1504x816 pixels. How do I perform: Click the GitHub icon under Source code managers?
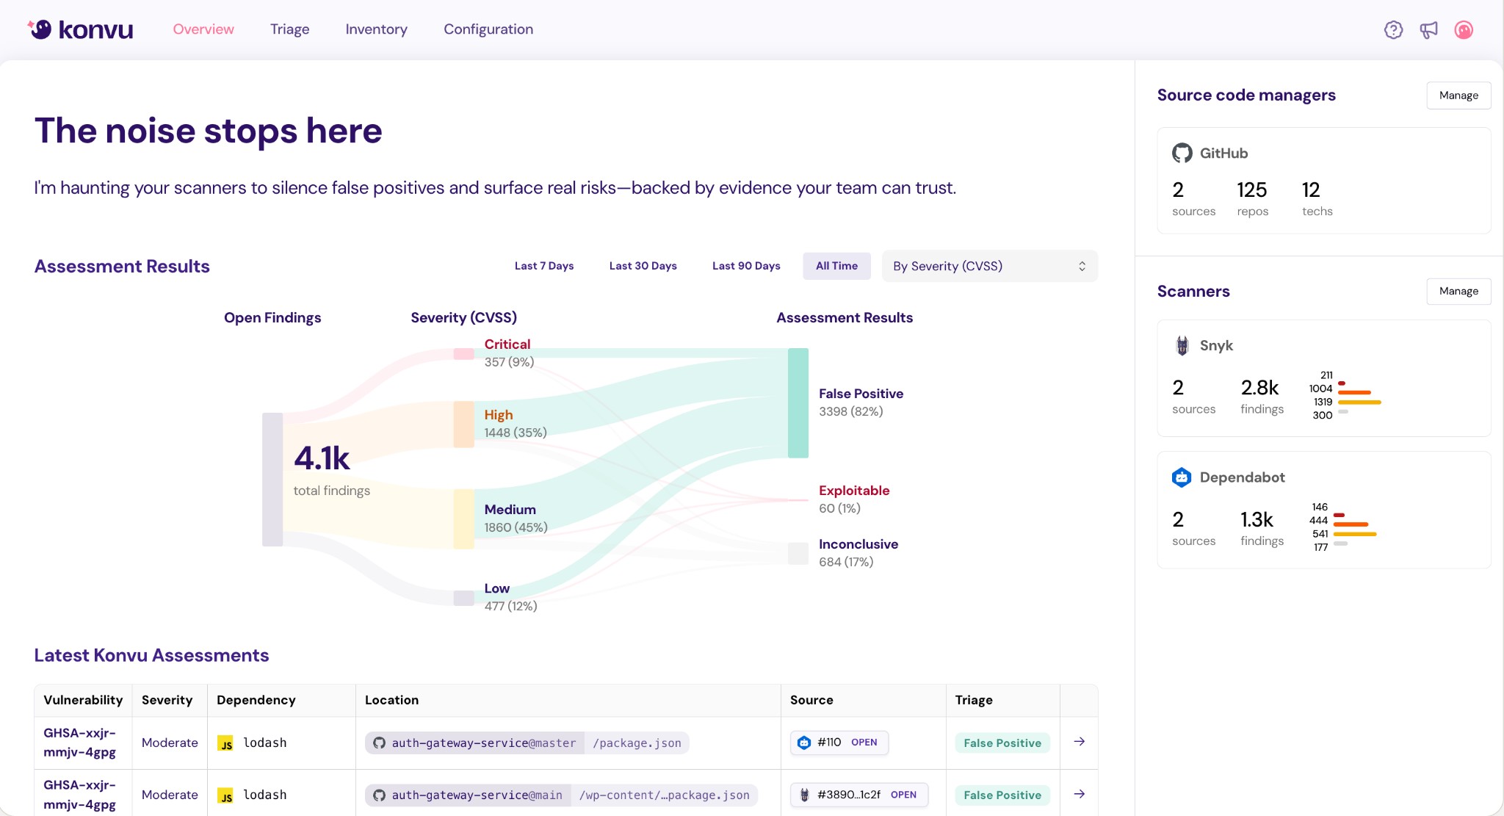tap(1182, 153)
